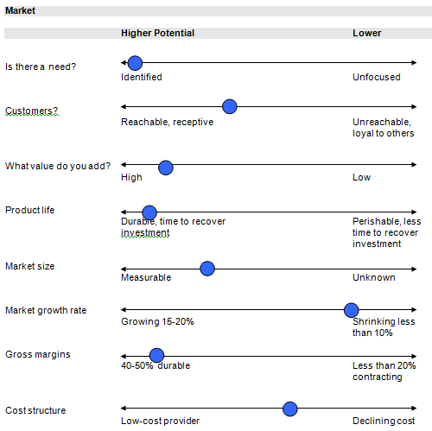The height and width of the screenshot is (431, 432).
Task: Click the 'Identified' scale label
Action: pos(142,77)
